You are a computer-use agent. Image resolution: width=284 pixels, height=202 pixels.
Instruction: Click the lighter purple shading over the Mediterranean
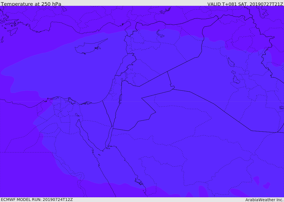(x=55, y=72)
